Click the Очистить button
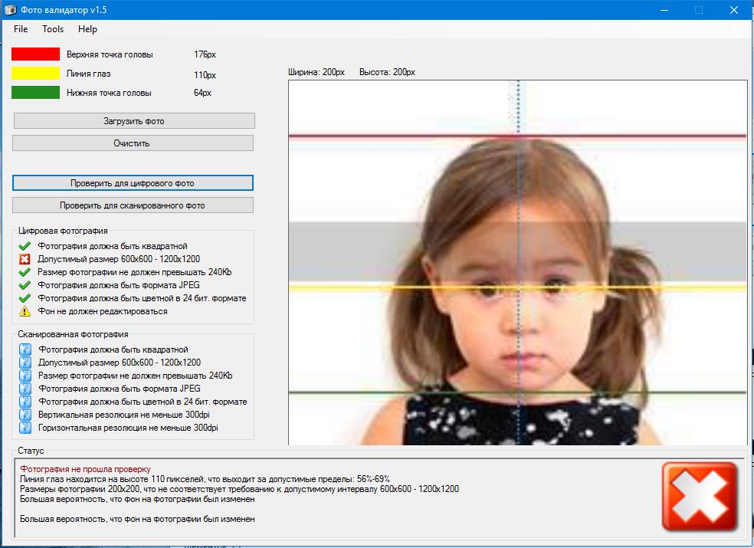Screen dimensions: 754x548 point(133,143)
